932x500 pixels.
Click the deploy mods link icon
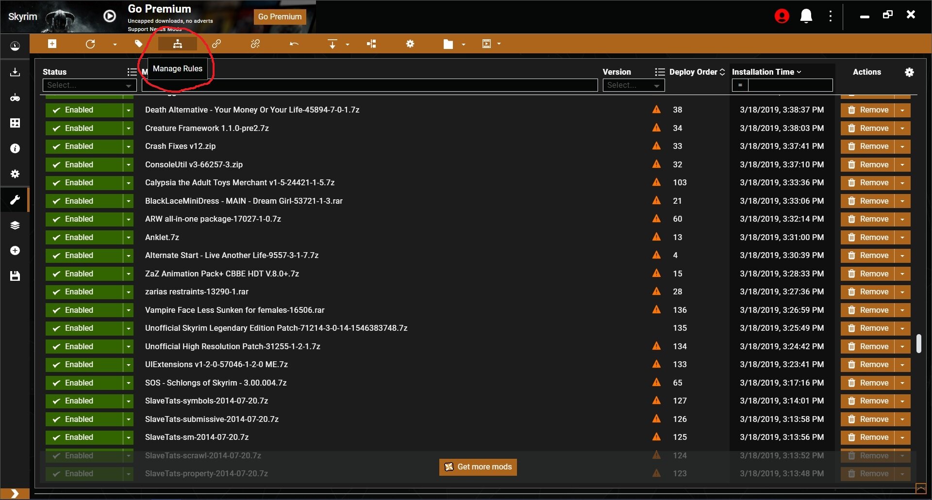(x=216, y=44)
